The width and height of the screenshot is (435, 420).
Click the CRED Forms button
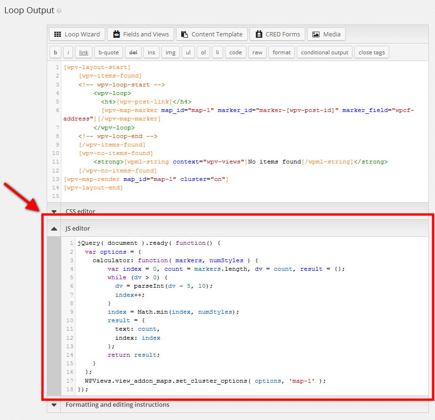pyautogui.click(x=277, y=34)
